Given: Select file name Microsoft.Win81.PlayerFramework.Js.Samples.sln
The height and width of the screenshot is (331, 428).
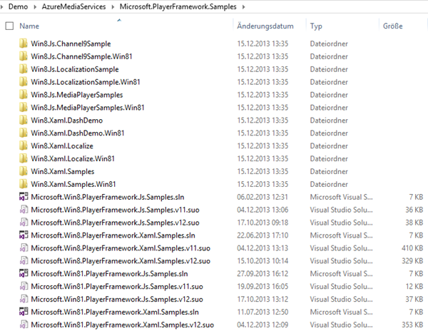Looking at the screenshot, I should click(x=109, y=274).
